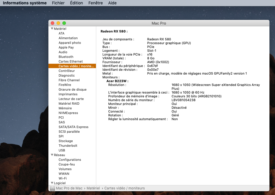
Task: Select Gravure de disque in the sidebar
Action: (x=73, y=89)
